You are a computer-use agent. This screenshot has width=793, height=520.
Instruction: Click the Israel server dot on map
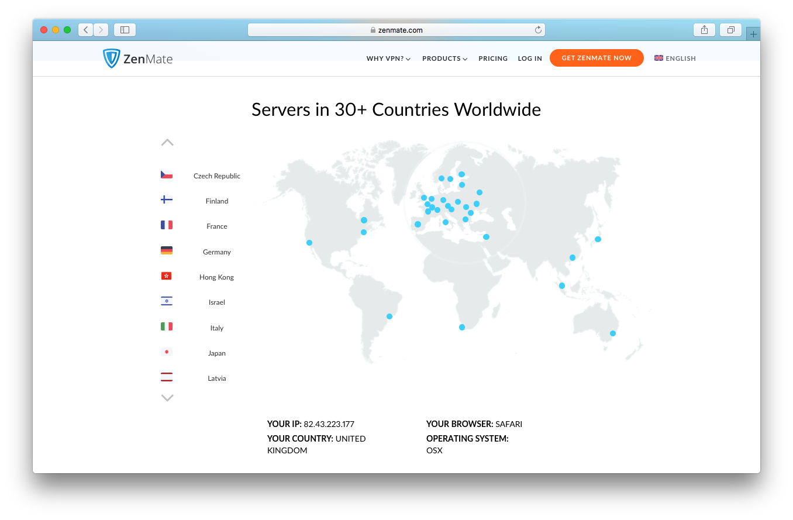tap(486, 237)
